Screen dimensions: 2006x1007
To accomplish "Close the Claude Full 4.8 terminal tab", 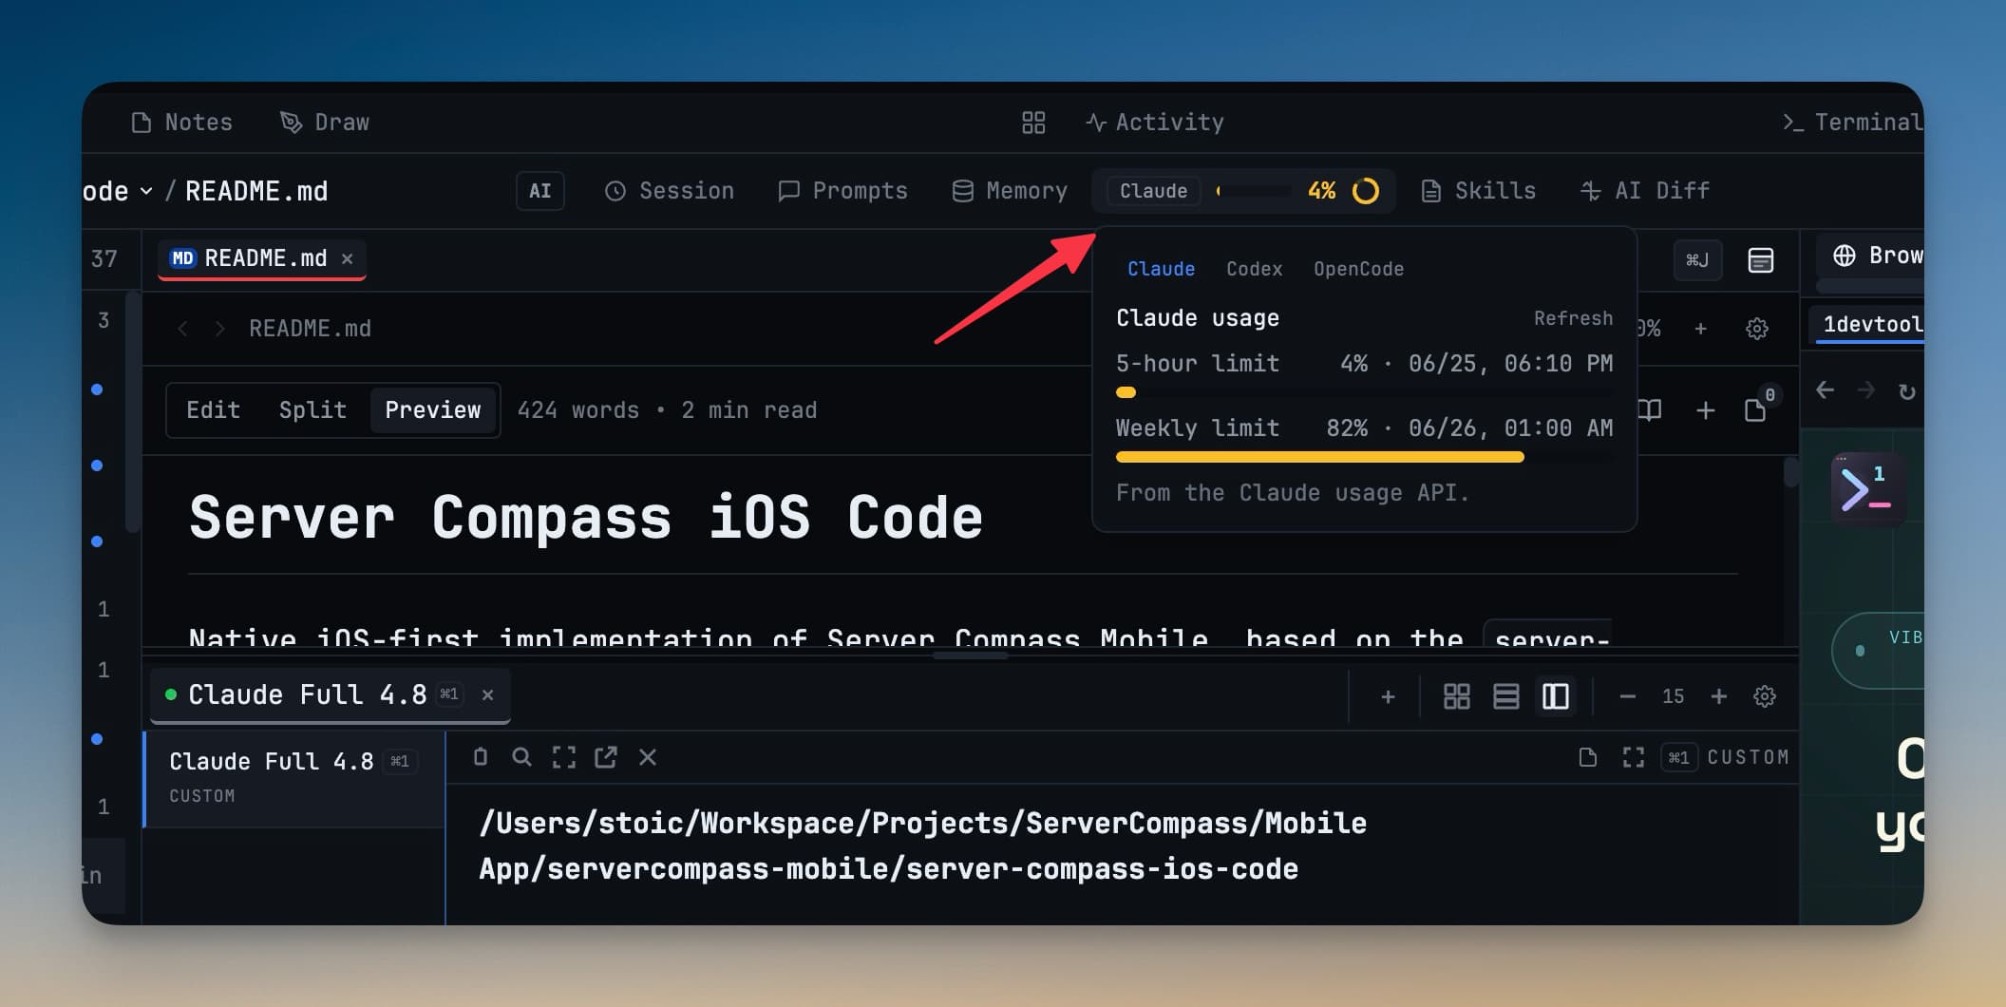I will click(487, 694).
